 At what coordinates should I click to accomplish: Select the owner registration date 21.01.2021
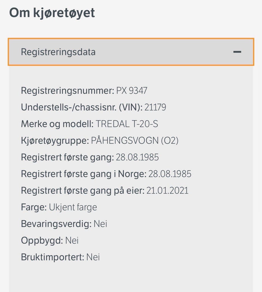pos(167,191)
